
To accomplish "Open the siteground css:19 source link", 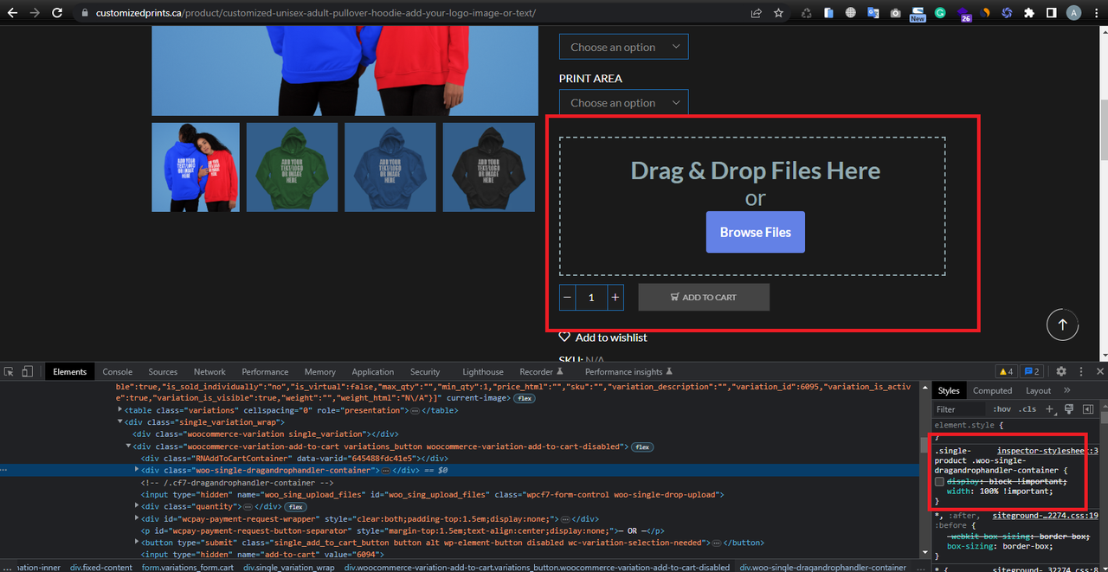I will click(x=1045, y=515).
